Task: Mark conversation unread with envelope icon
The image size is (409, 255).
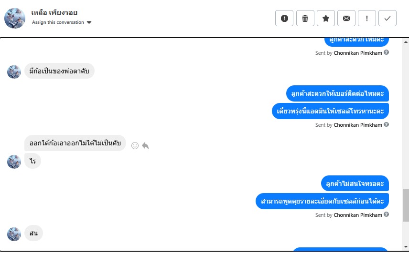Action: tap(346, 18)
